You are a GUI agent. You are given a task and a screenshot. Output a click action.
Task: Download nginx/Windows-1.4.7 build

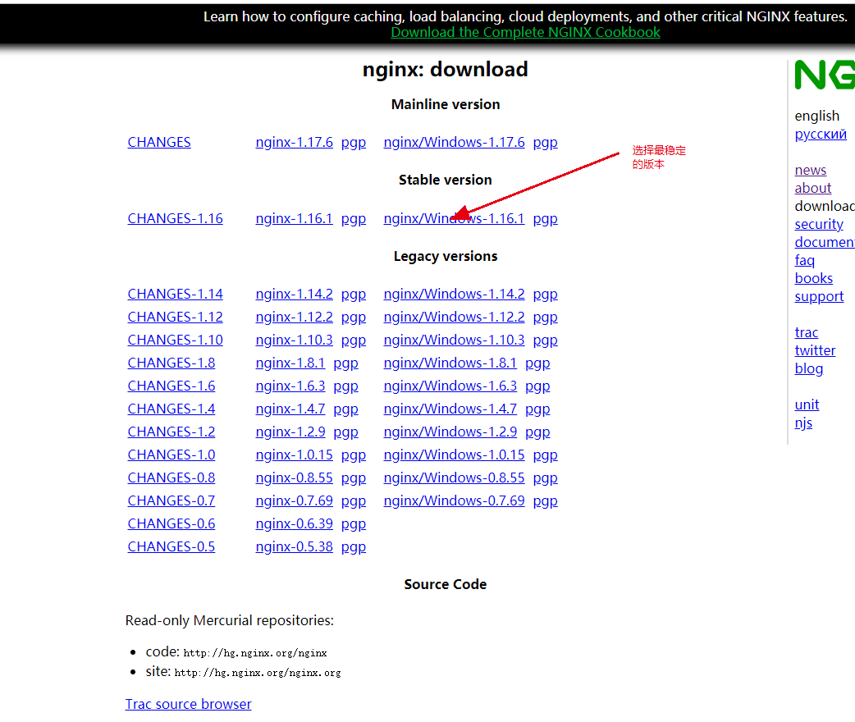(x=450, y=409)
